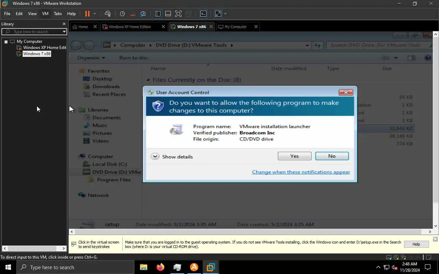This screenshot has width=439, height=274.
Task: Collapse Files Currently on the Disc group
Action: pyautogui.click(x=148, y=80)
